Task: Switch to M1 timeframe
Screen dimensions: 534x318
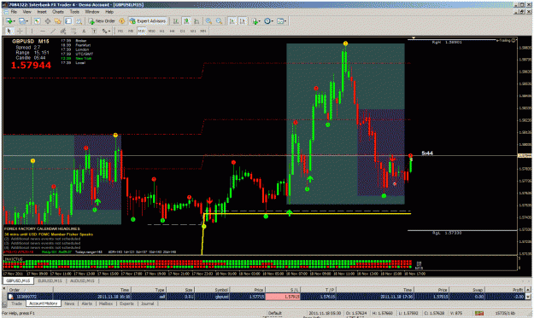Action: coord(120,31)
